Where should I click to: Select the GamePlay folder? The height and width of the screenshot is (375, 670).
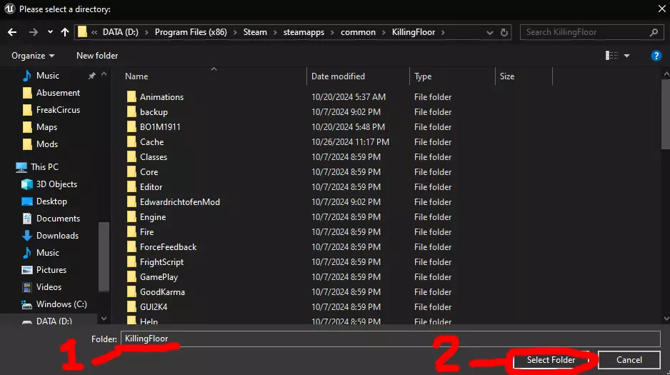pos(159,276)
